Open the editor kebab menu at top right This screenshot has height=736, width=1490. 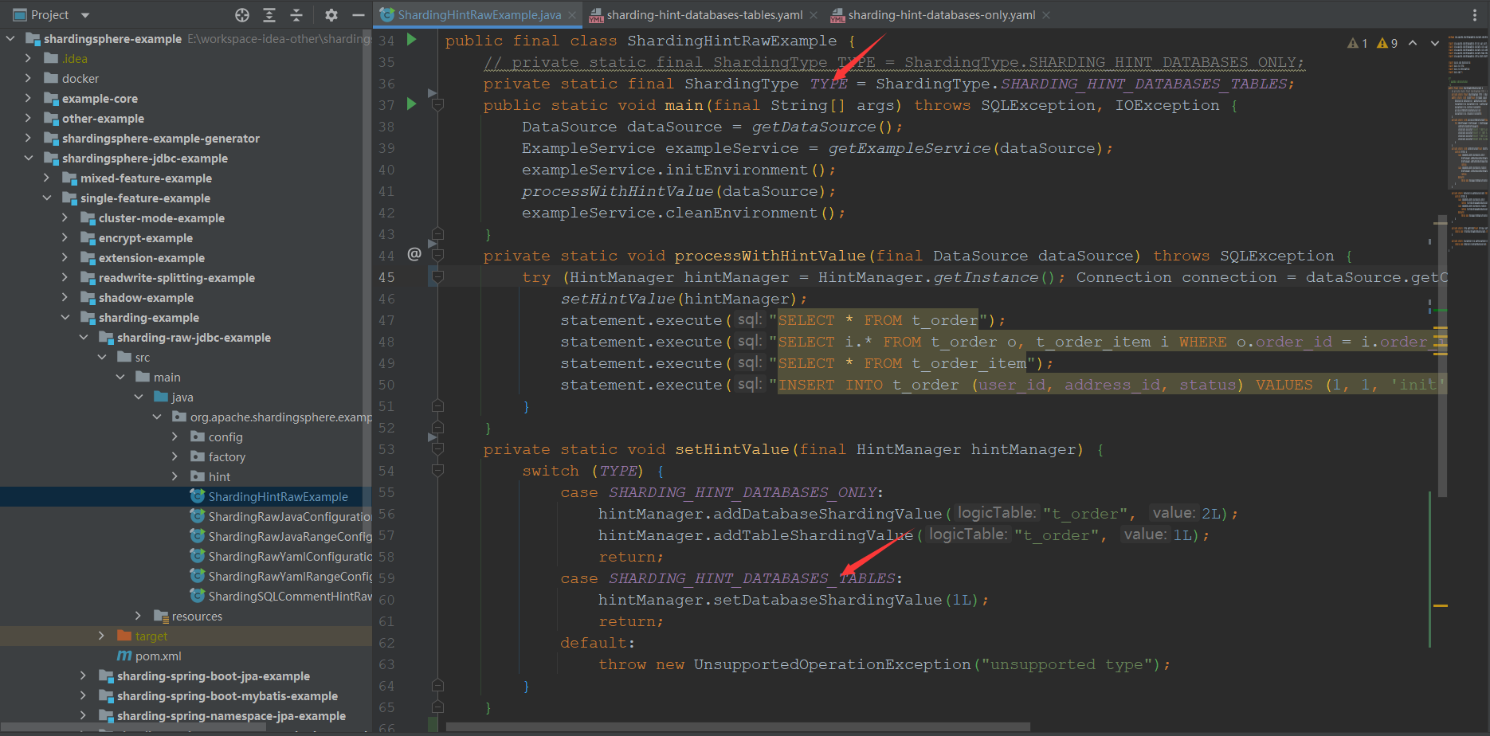[x=1475, y=14]
